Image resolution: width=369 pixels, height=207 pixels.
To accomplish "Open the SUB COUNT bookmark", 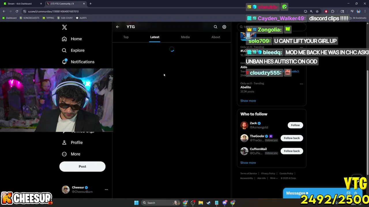I will pos(65,18).
